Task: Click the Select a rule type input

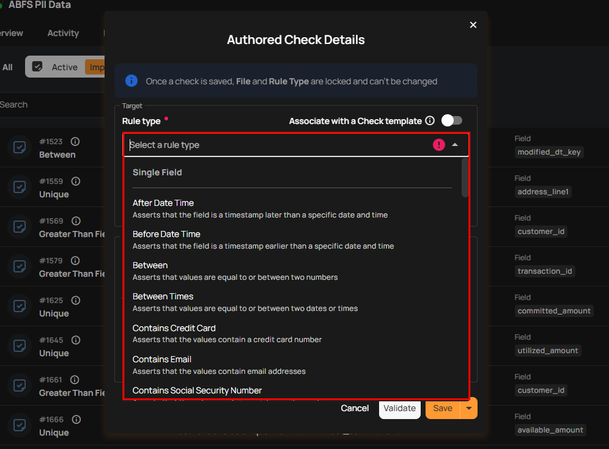Action: (x=275, y=145)
